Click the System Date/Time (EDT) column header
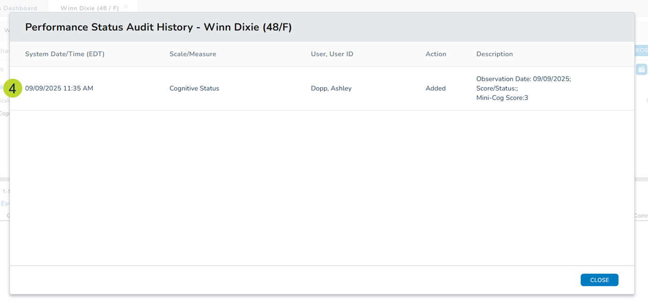The height and width of the screenshot is (305, 648). pos(65,54)
